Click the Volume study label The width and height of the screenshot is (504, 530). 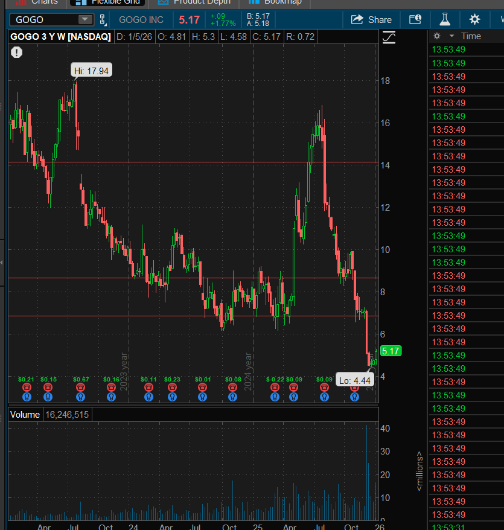(25, 414)
